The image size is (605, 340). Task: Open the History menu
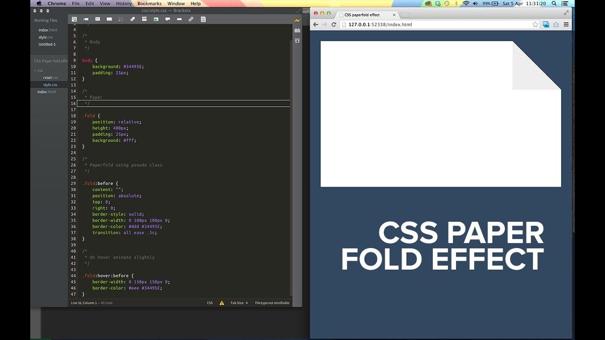click(124, 3)
